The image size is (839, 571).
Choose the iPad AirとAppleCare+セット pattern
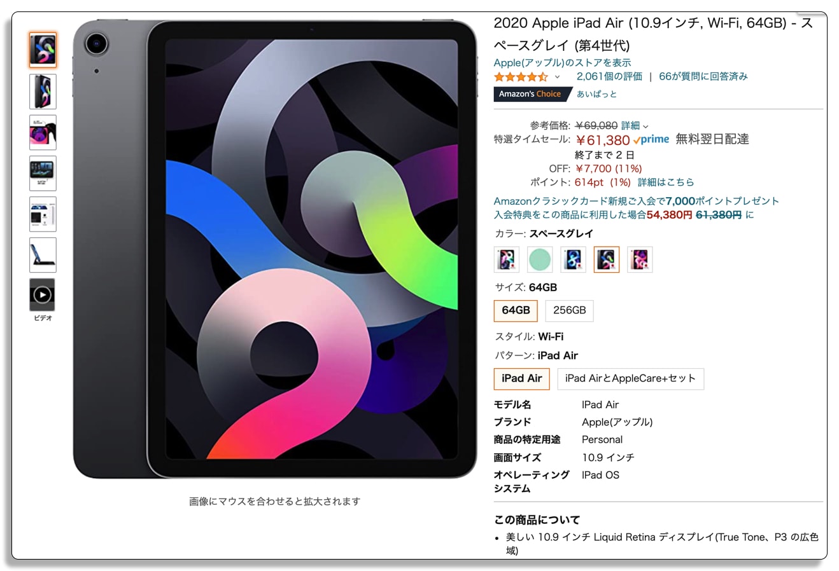click(x=631, y=378)
